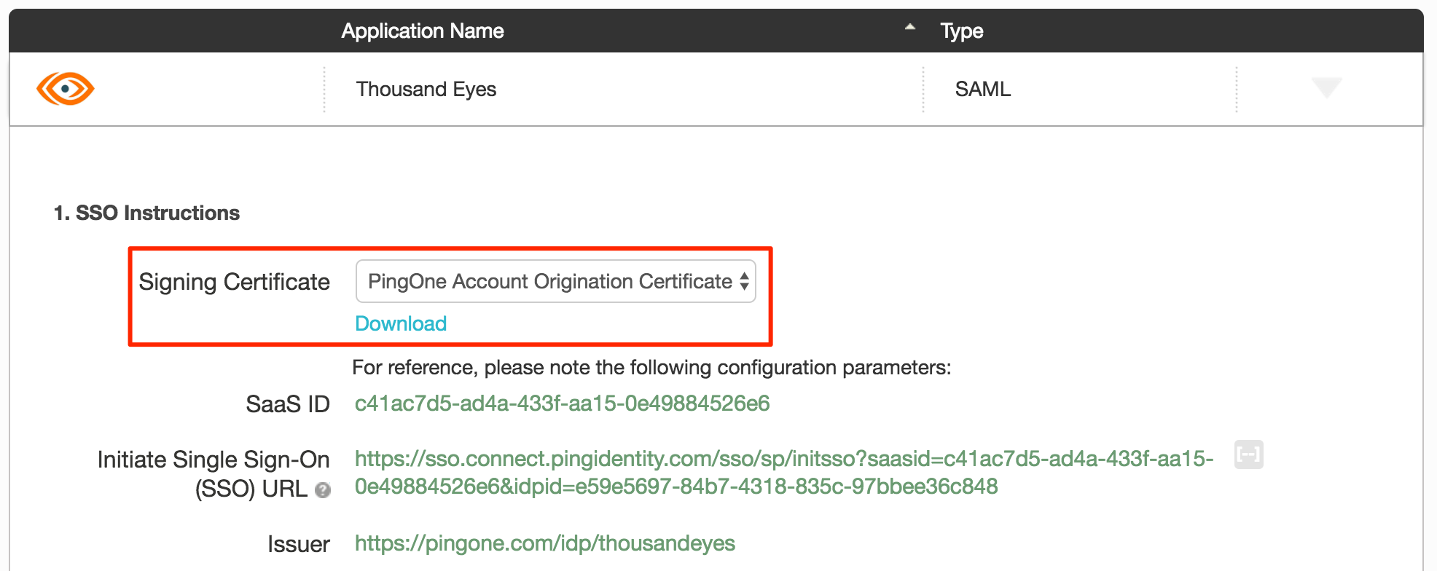The height and width of the screenshot is (571, 1437).
Task: Click the SAML type cell
Action: (x=983, y=89)
